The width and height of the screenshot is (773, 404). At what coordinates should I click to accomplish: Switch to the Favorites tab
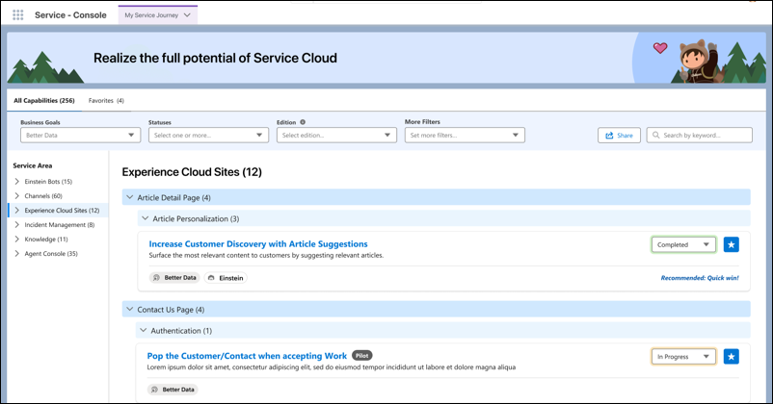pos(105,100)
